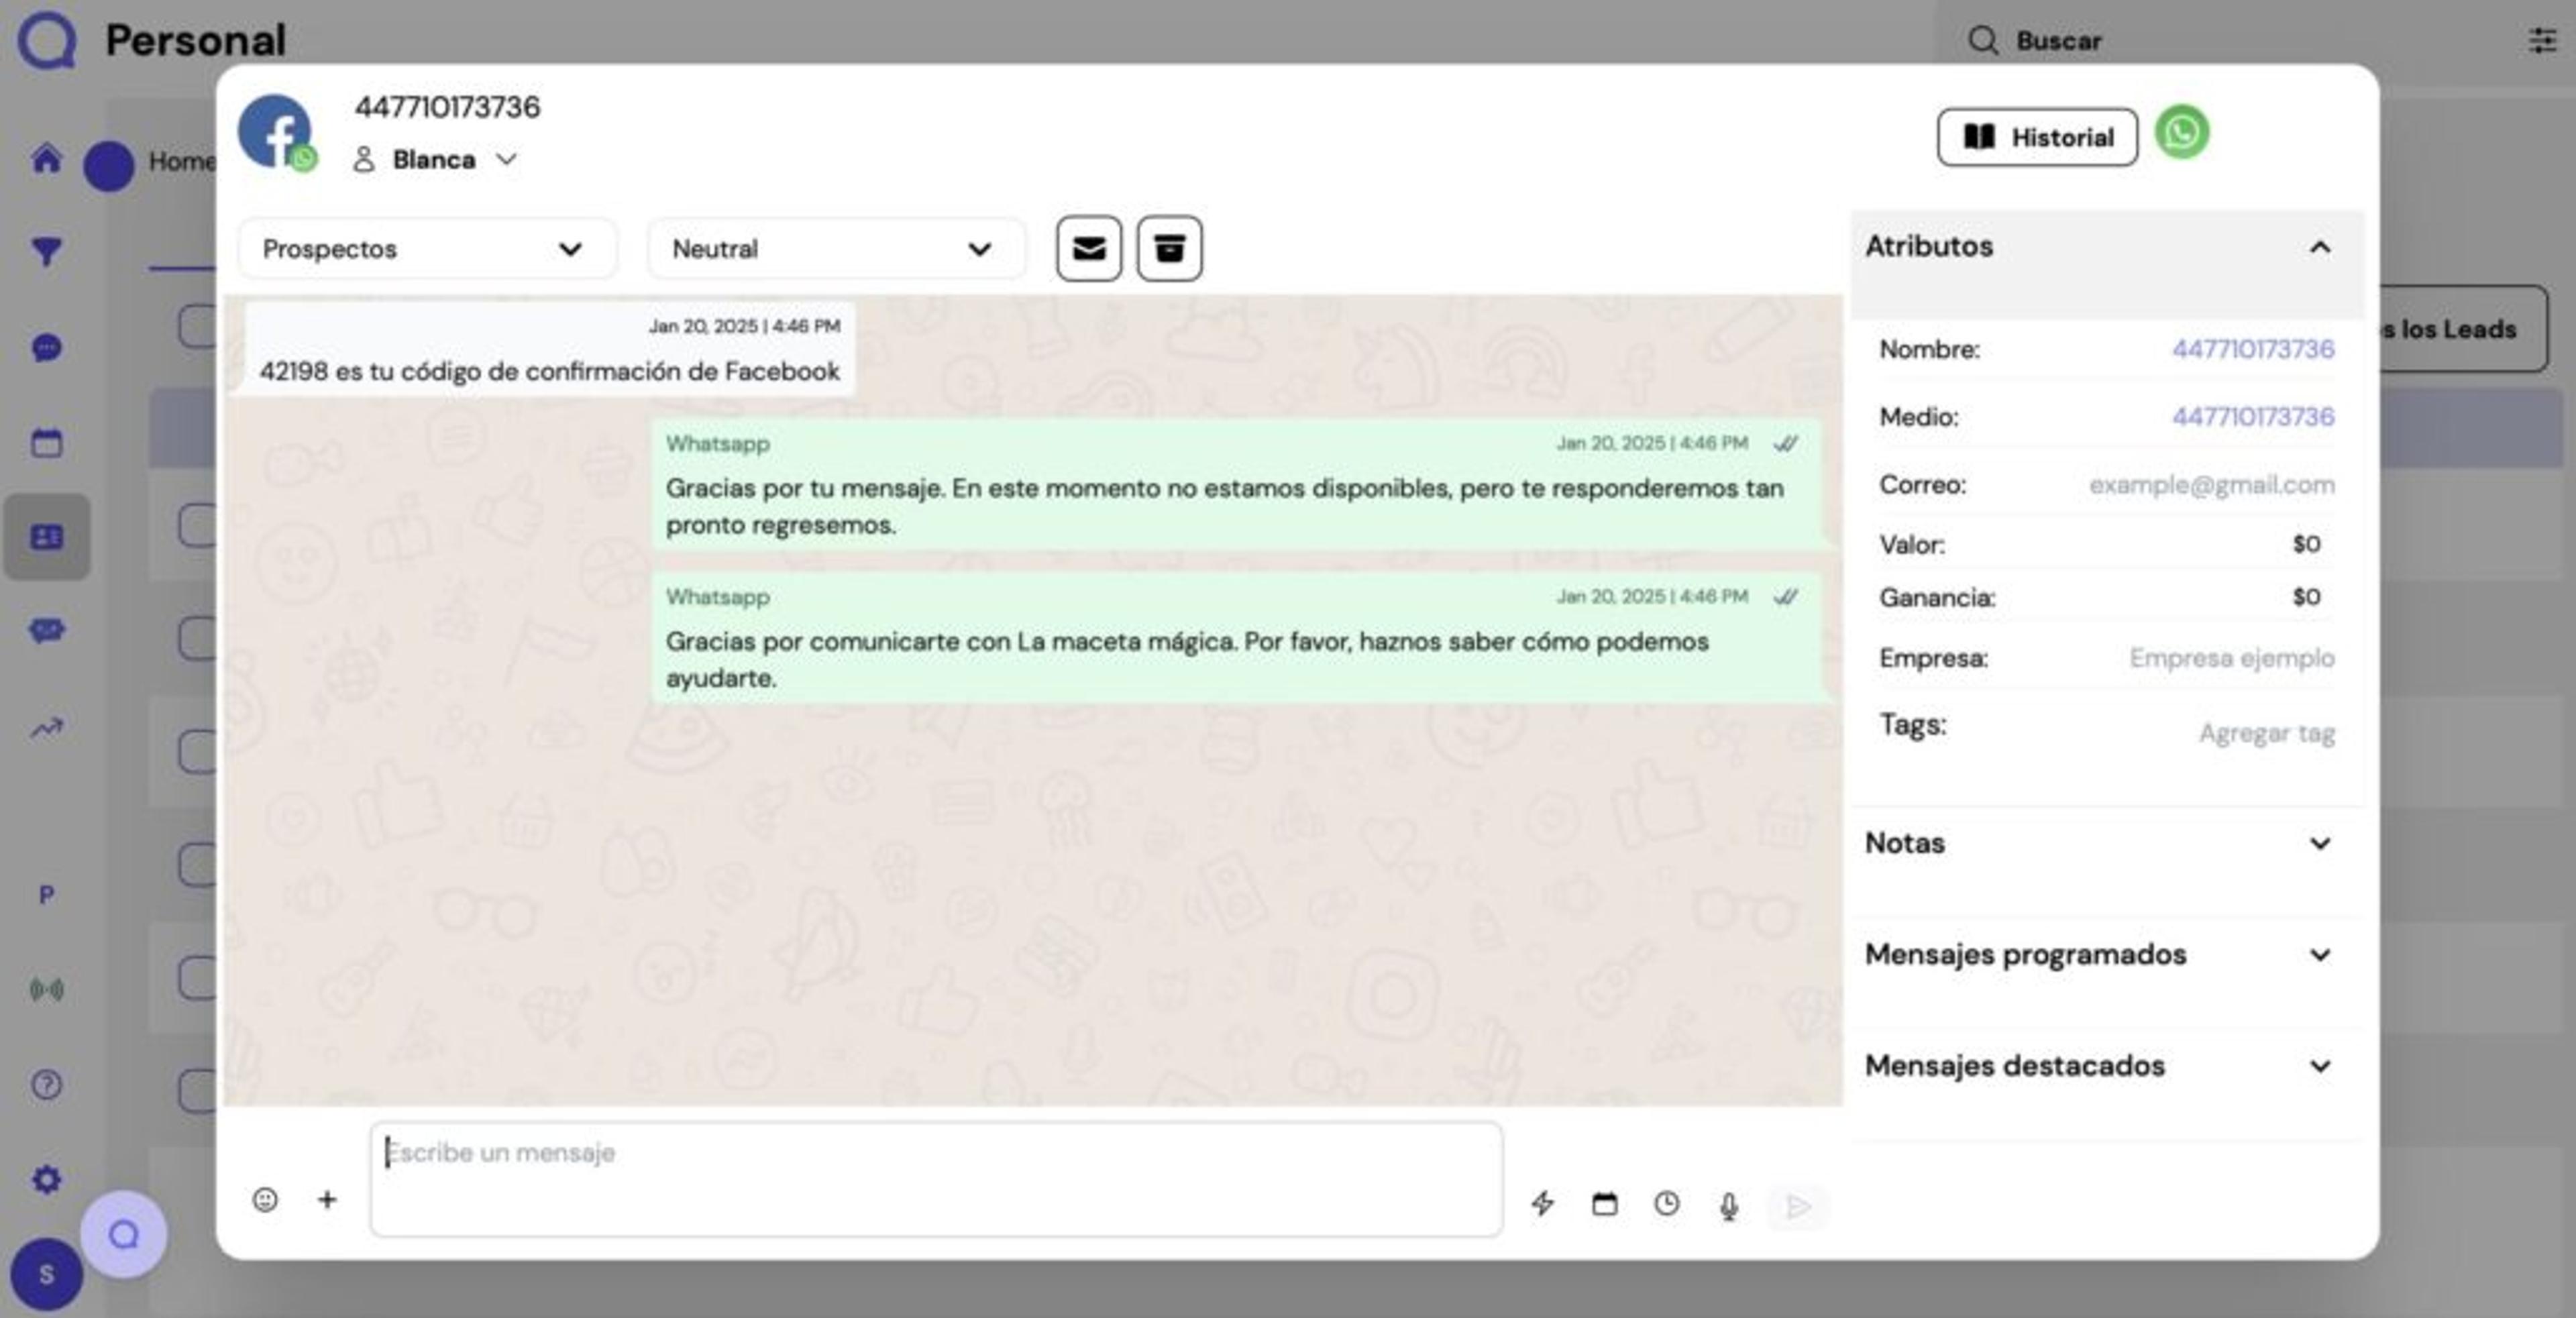Image resolution: width=2576 pixels, height=1318 pixels.
Task: Click the clock schedule message icon
Action: pyautogui.click(x=1666, y=1203)
